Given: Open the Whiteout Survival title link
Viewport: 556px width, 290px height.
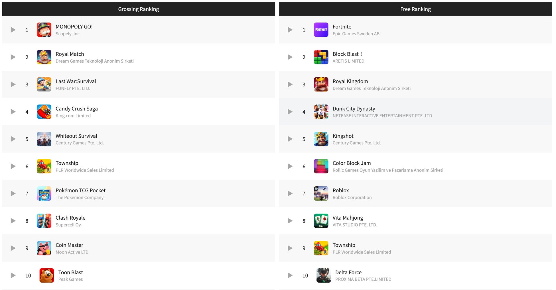Looking at the screenshot, I should (x=76, y=136).
